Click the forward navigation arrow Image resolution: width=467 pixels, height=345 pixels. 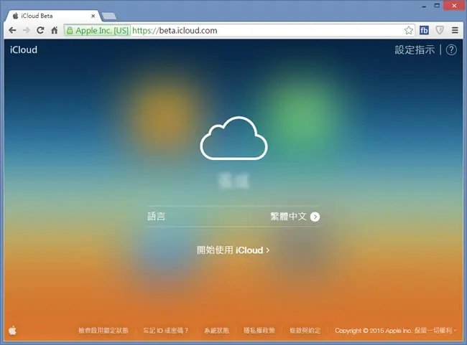26,30
